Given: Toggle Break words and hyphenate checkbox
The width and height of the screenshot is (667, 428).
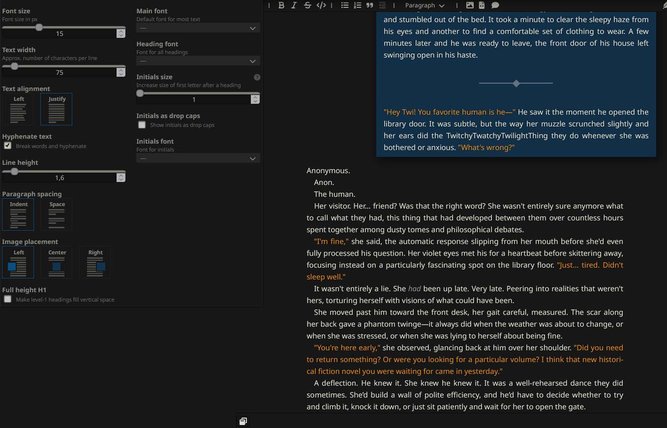Looking at the screenshot, I should tap(8, 146).
